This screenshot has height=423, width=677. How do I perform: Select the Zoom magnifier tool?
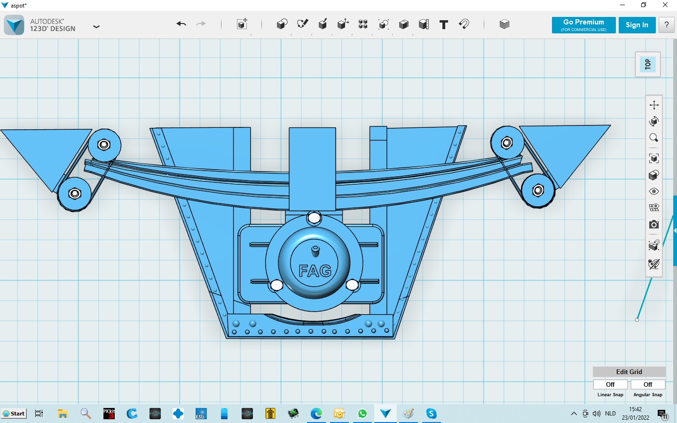coord(654,138)
